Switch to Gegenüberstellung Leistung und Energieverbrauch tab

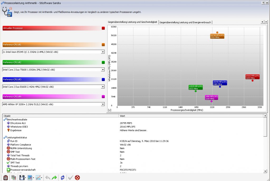click(x=185, y=22)
